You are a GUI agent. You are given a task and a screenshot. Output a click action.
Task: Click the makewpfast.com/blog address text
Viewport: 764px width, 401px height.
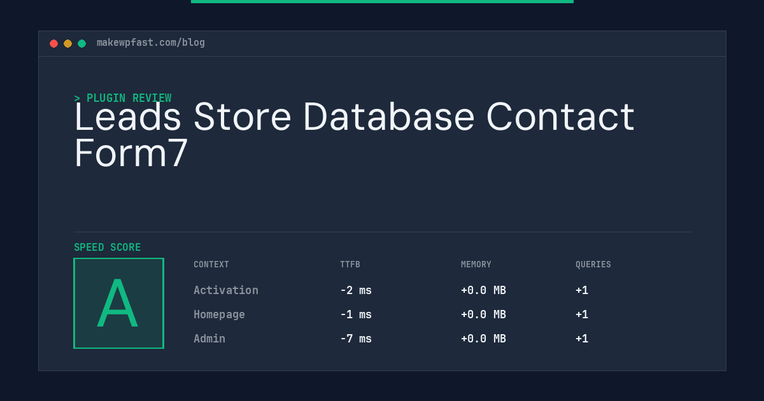click(x=151, y=43)
